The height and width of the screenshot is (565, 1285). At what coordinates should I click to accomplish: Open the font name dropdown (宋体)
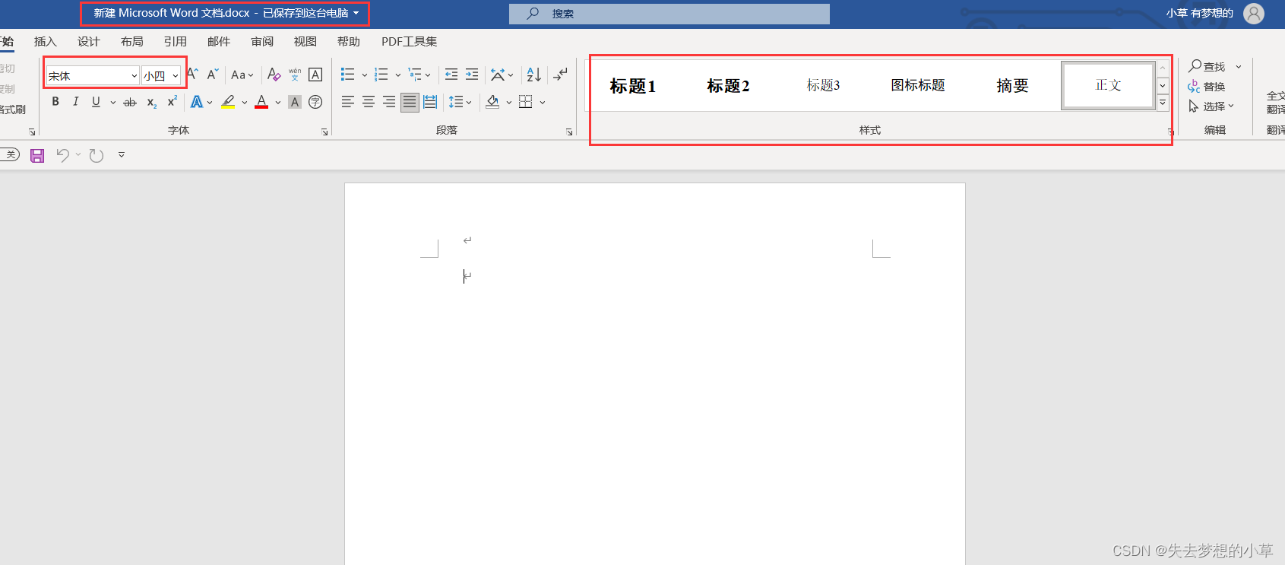coord(134,76)
